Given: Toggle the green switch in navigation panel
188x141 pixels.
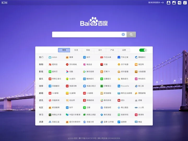Looking at the screenshot, I should 143,50.
